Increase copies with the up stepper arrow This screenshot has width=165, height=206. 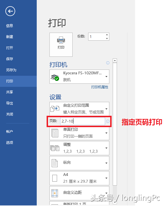coord(107,35)
